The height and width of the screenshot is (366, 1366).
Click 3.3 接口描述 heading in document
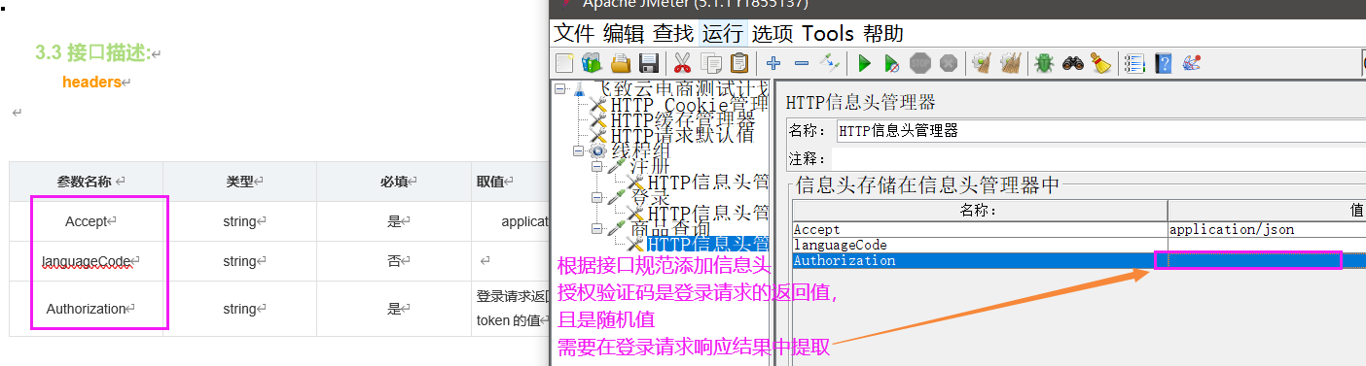click(x=93, y=52)
